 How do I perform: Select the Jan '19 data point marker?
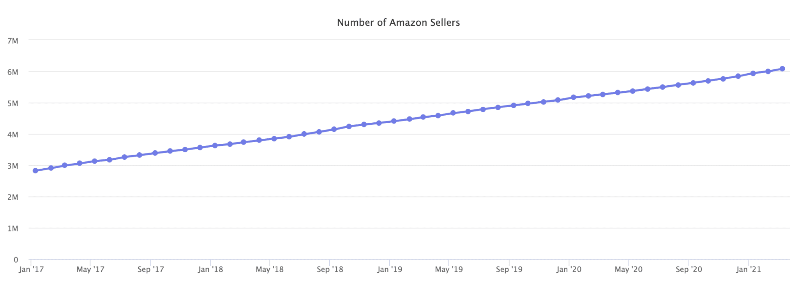coord(394,121)
